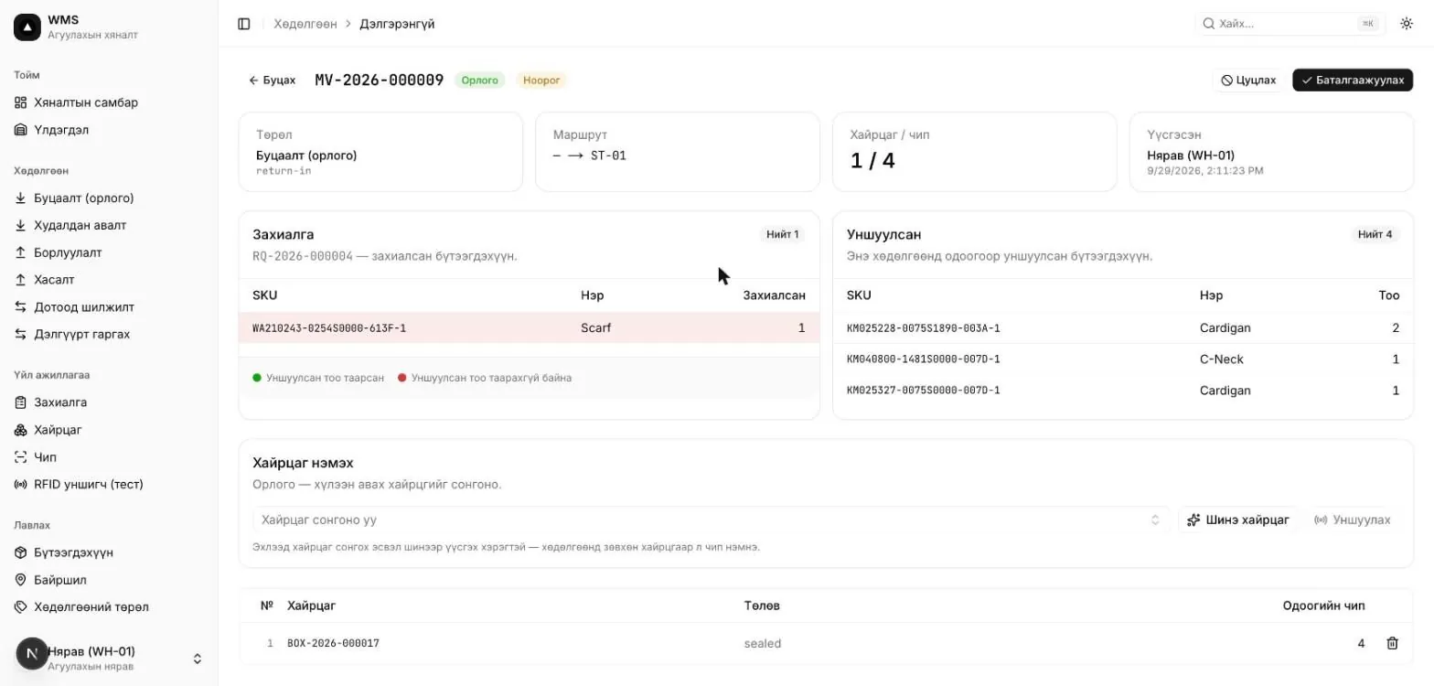Click the Баталгаажуулах confirm button

[x=1352, y=80]
